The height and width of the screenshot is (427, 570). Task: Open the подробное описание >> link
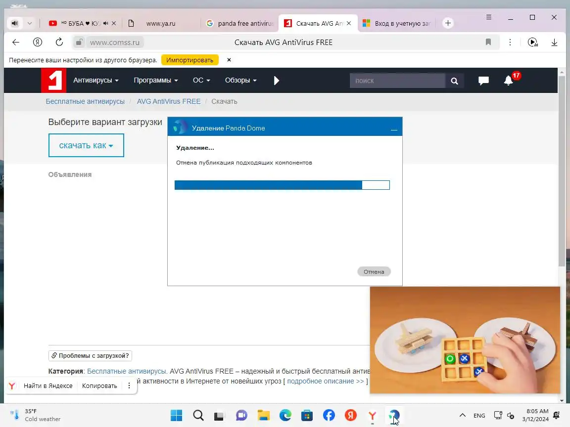pyautogui.click(x=326, y=381)
